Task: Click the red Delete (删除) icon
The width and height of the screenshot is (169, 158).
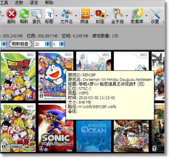Action: click(x=12, y=14)
